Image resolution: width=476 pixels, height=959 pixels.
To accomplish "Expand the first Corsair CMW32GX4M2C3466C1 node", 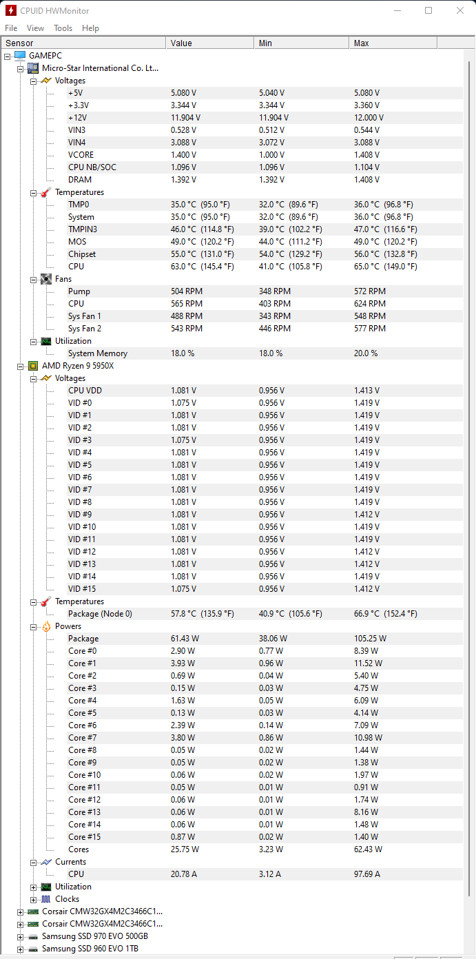I will coord(20,911).
